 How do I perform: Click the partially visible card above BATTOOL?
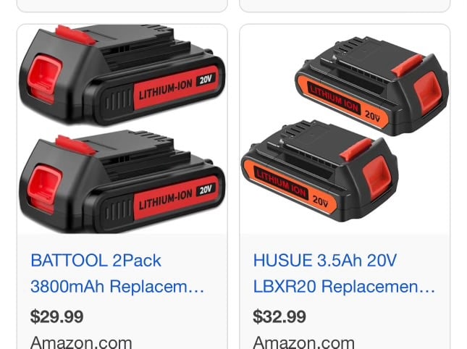[122, 5]
